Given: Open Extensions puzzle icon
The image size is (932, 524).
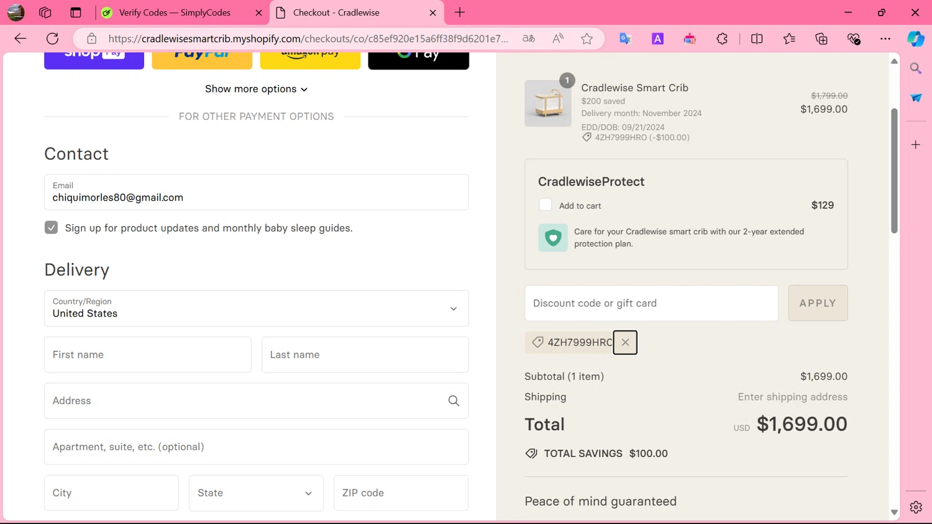Looking at the screenshot, I should (722, 38).
